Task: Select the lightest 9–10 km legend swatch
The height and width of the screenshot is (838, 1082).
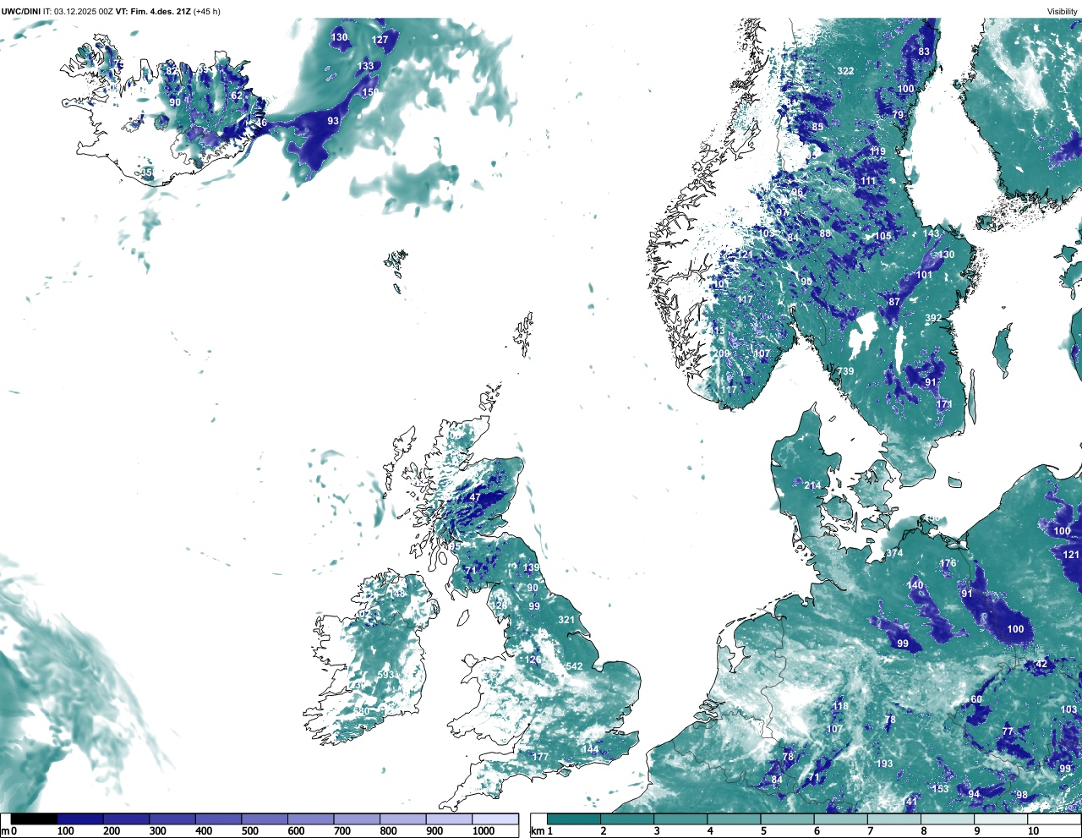Action: (1002, 819)
